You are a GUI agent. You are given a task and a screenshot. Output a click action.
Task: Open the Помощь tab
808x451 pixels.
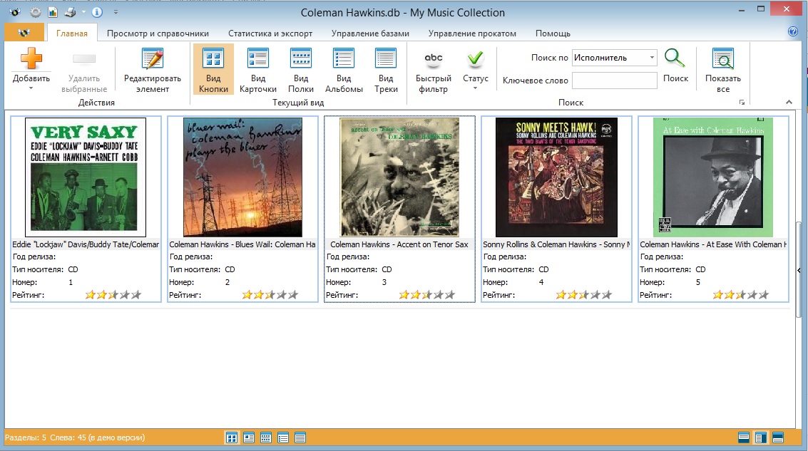(553, 33)
